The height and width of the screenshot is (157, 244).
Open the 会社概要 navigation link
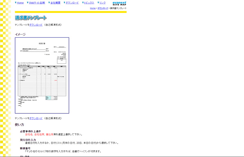[x=55, y=3]
